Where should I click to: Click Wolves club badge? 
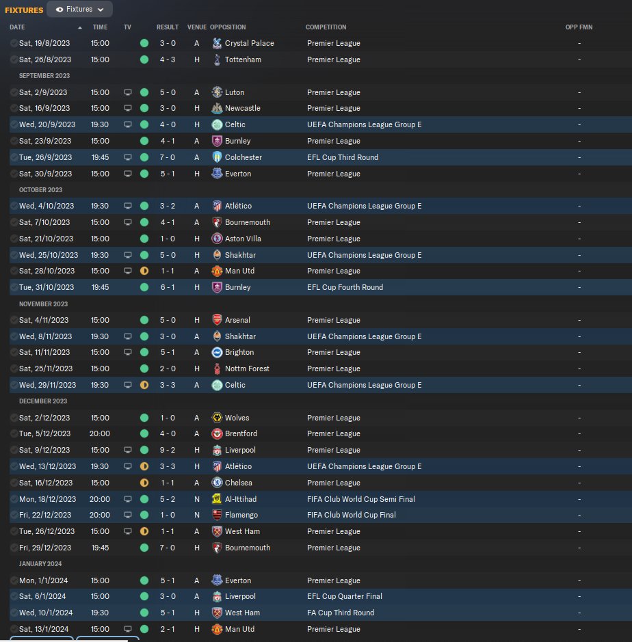click(x=217, y=418)
